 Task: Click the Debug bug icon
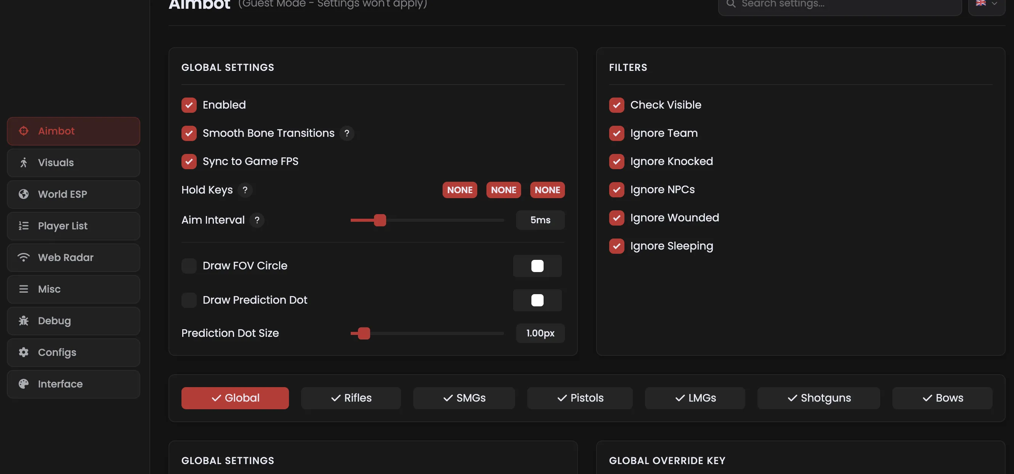tap(24, 320)
